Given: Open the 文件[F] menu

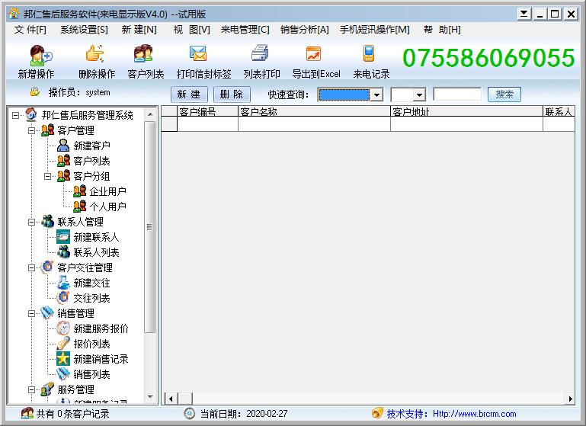Looking at the screenshot, I should click(x=30, y=30).
